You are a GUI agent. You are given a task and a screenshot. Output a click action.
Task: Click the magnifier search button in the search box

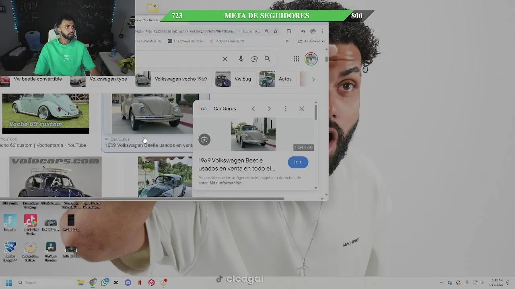click(x=268, y=59)
